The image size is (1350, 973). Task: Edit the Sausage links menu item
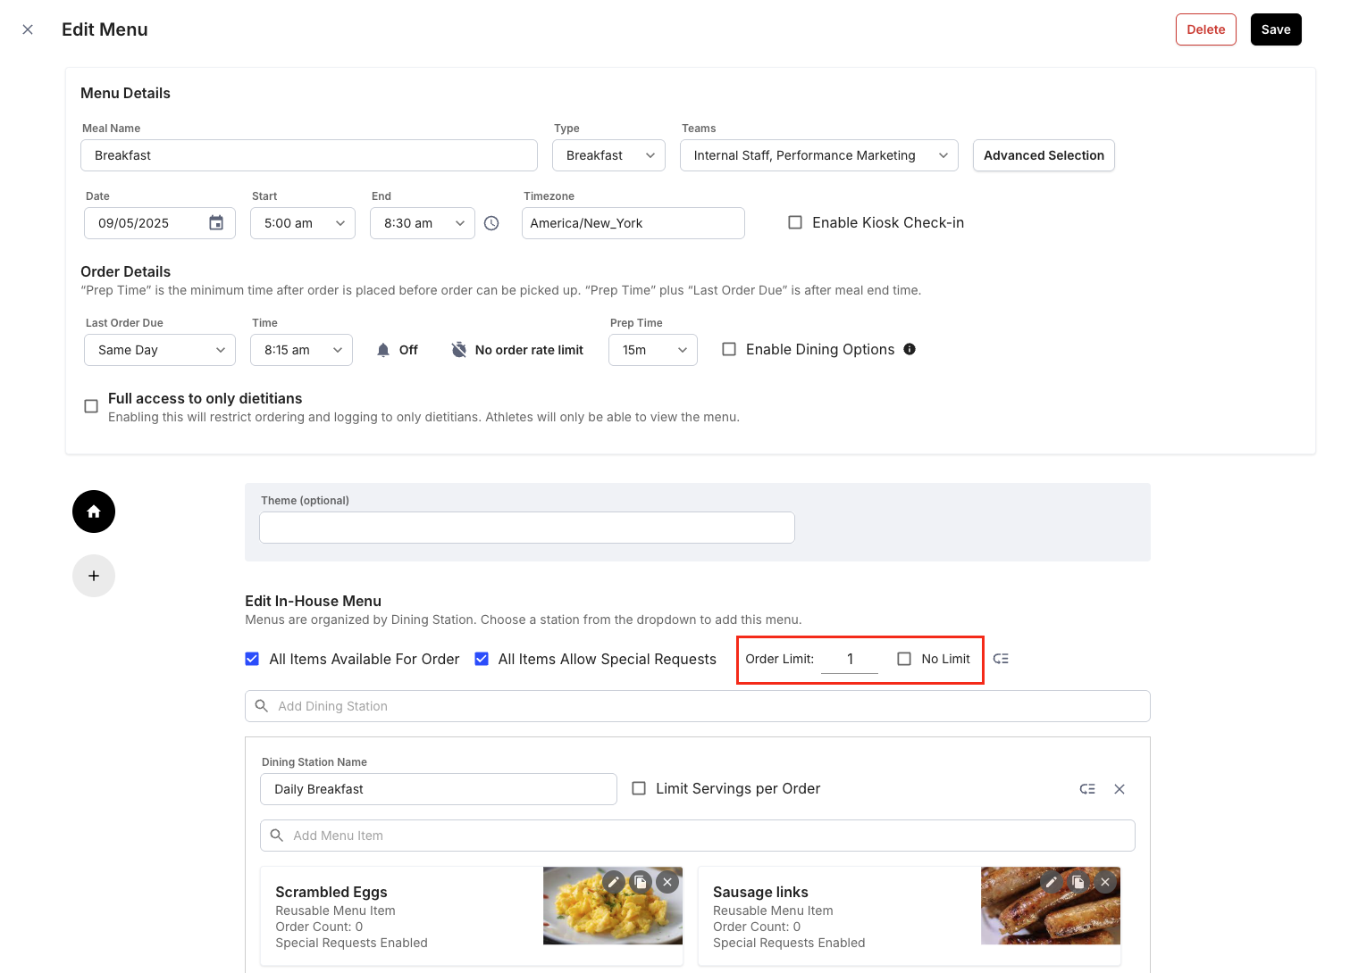[1052, 882]
